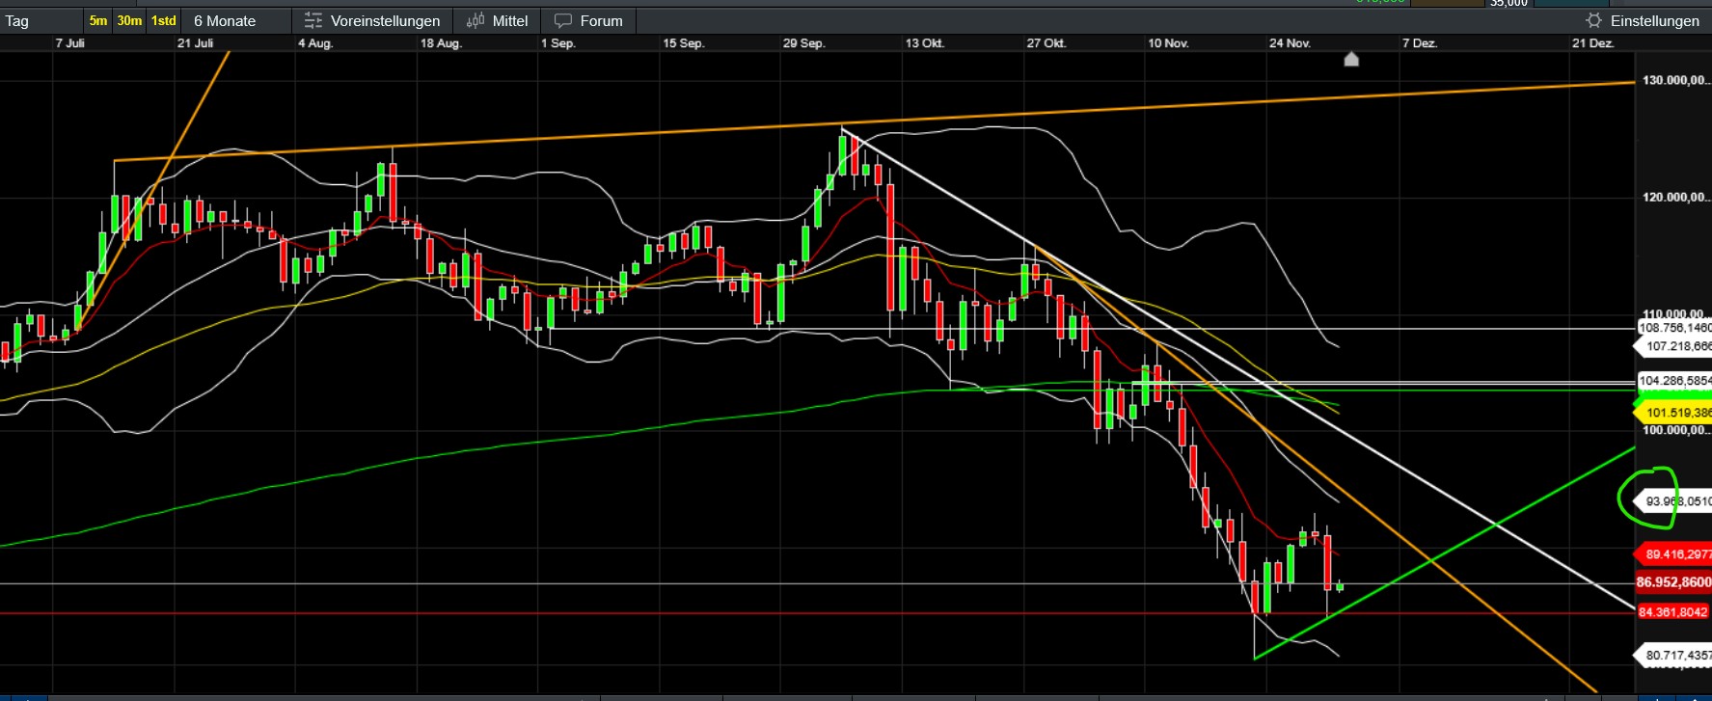The width and height of the screenshot is (1712, 701).
Task: Click the candlestick chart type icon
Action: (x=476, y=20)
